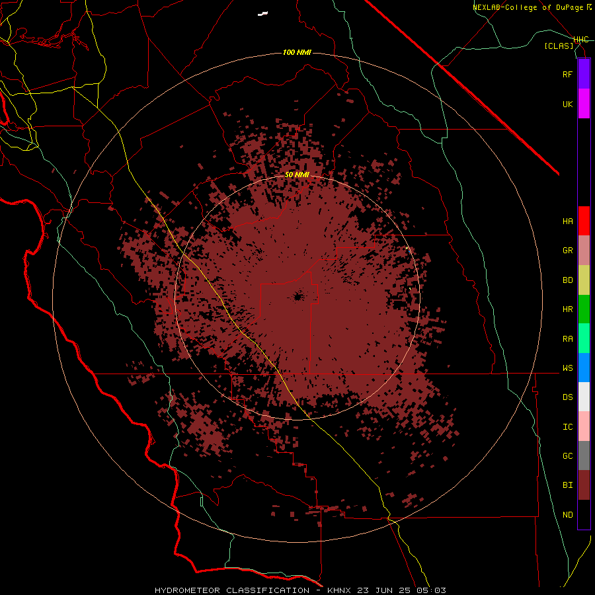Click the NEXLAB-College of DuPage text
The width and height of the screenshot is (595, 595).
click(x=528, y=7)
